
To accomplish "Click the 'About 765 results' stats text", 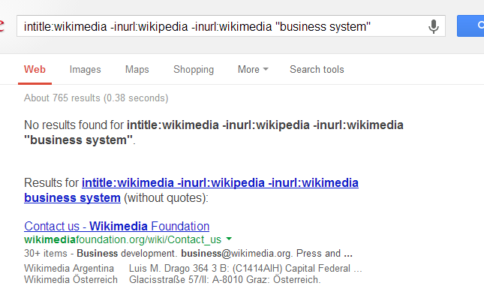I will point(96,98).
